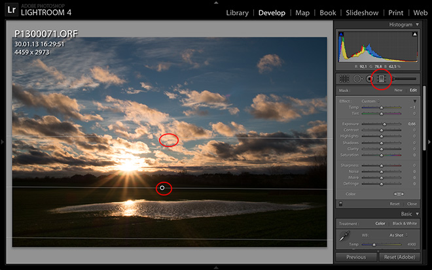
Task: Select the Red Eye Correction tool
Action: point(369,79)
